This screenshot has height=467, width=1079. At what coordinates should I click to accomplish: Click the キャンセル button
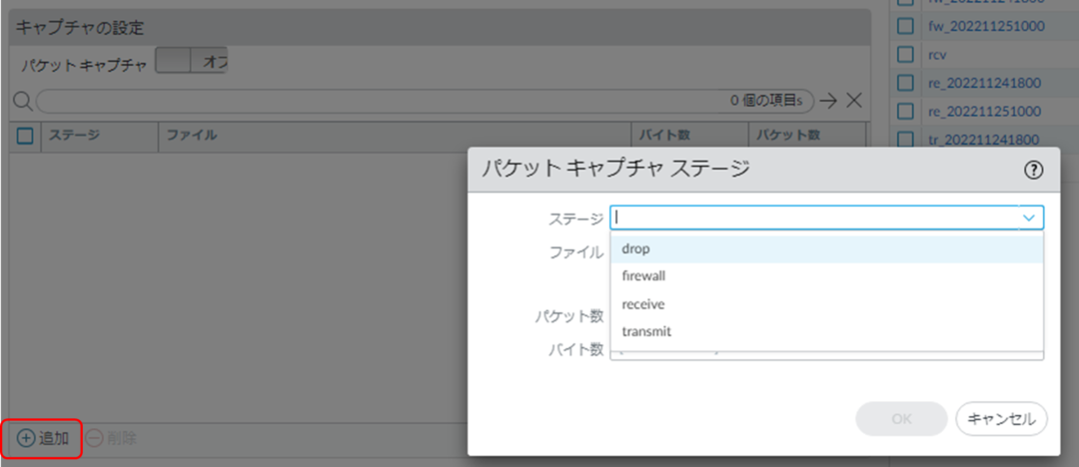[1001, 419]
